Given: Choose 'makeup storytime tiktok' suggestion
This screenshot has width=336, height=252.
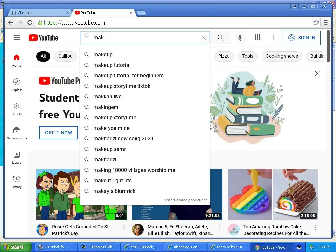Looking at the screenshot, I should click(x=145, y=86).
